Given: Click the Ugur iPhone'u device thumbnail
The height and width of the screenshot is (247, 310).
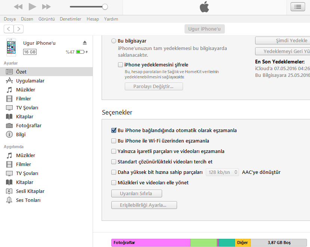Looking at the screenshot, I should [x=10, y=47].
